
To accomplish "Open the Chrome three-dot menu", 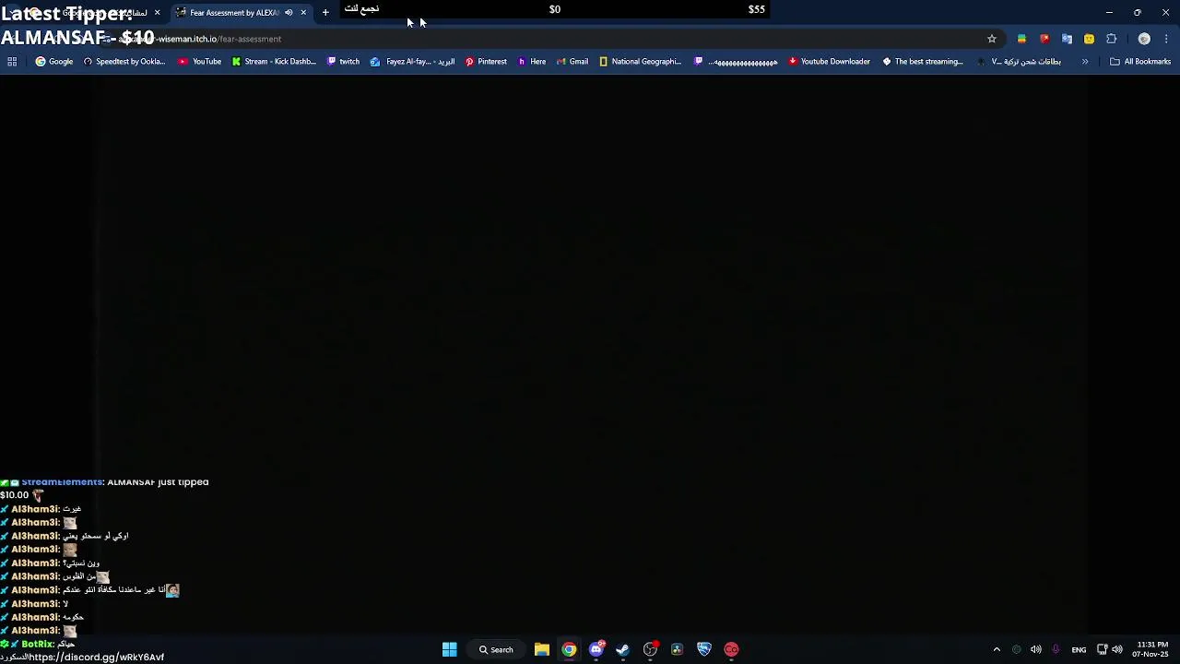I will 1167,39.
